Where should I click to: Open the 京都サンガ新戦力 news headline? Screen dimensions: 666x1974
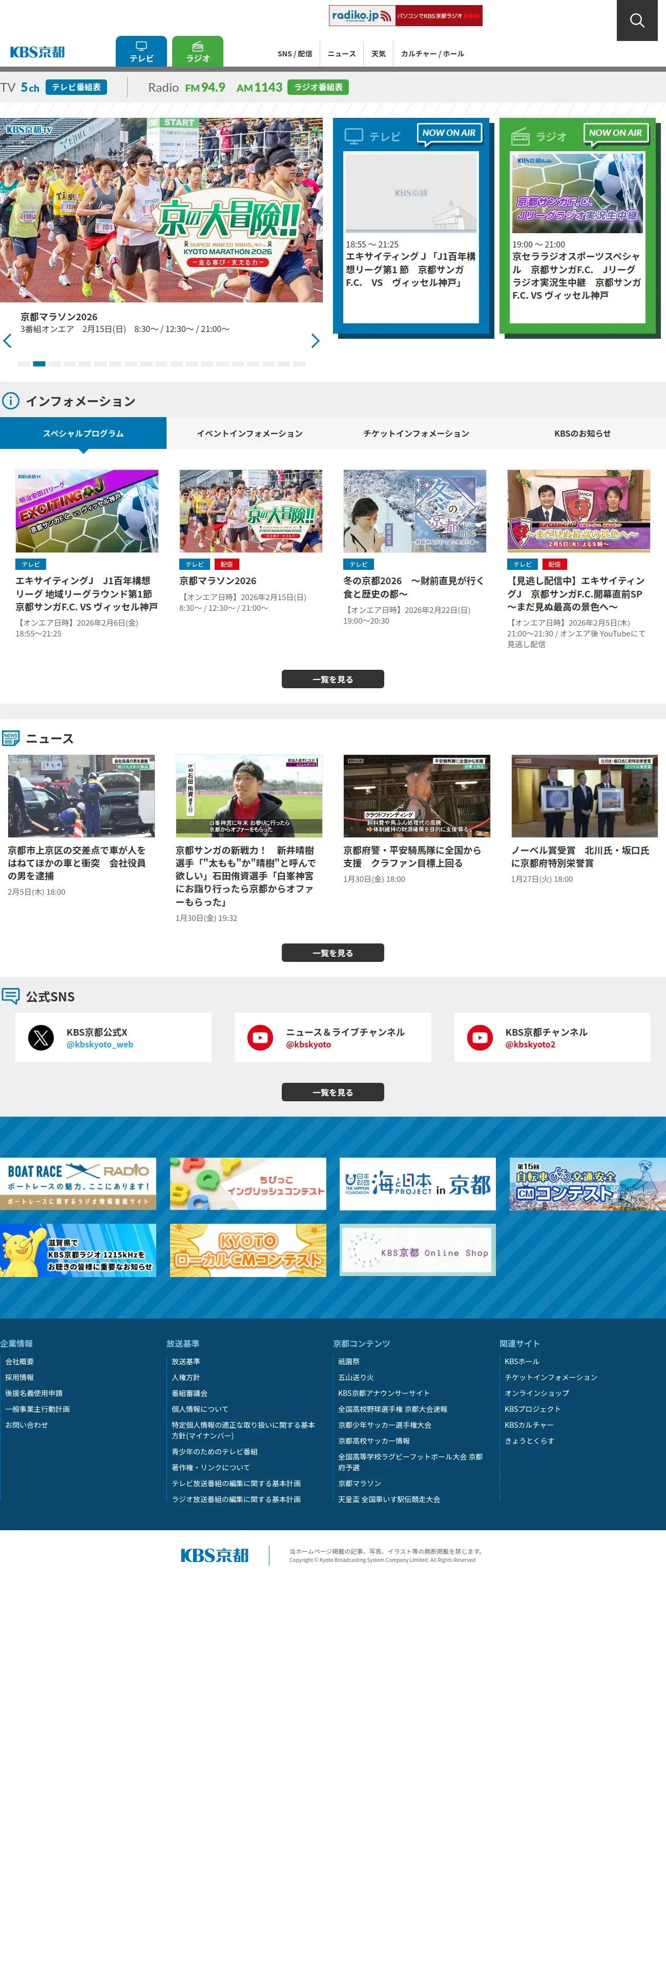tap(245, 876)
